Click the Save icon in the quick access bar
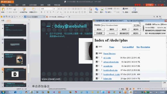167x94 pixels. 4,17
